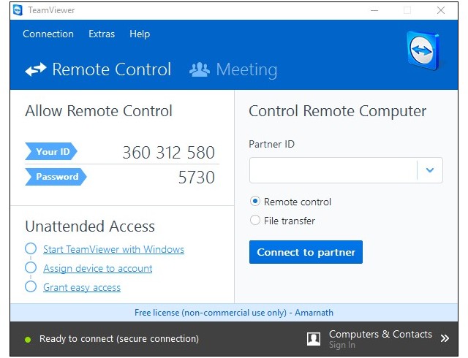Viewport: 468px width, 358px height.
Task: Open Start TeamViewer with Windows link
Action: [x=113, y=250]
